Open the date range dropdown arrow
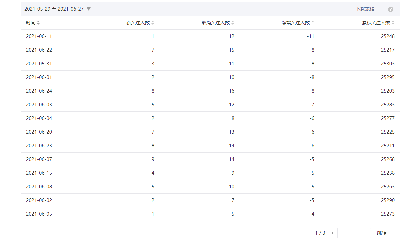The width and height of the screenshot is (418, 249). [x=89, y=9]
